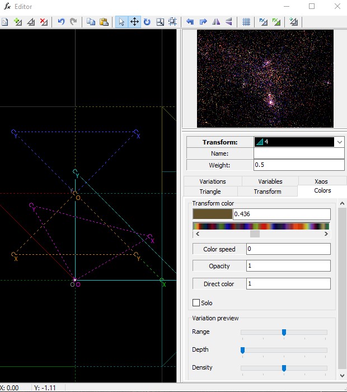Image resolution: width=347 pixels, height=392 pixels.
Task: Click the gradient scrollbar right arrow
Action: pos(326,234)
